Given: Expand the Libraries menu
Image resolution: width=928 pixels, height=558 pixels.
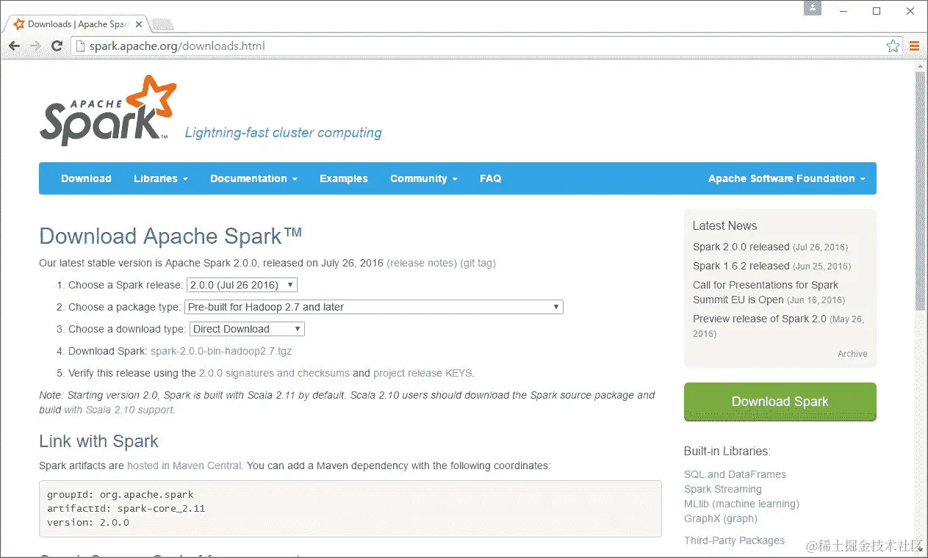Looking at the screenshot, I should point(161,178).
